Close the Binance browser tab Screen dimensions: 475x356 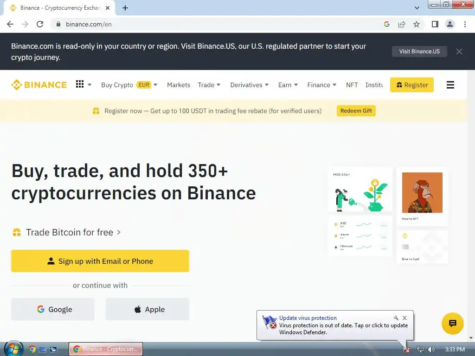point(108,8)
